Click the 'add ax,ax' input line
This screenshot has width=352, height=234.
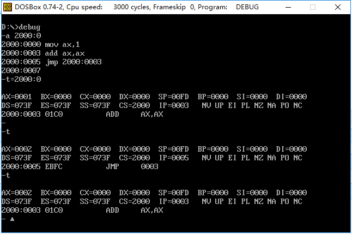tap(43, 53)
